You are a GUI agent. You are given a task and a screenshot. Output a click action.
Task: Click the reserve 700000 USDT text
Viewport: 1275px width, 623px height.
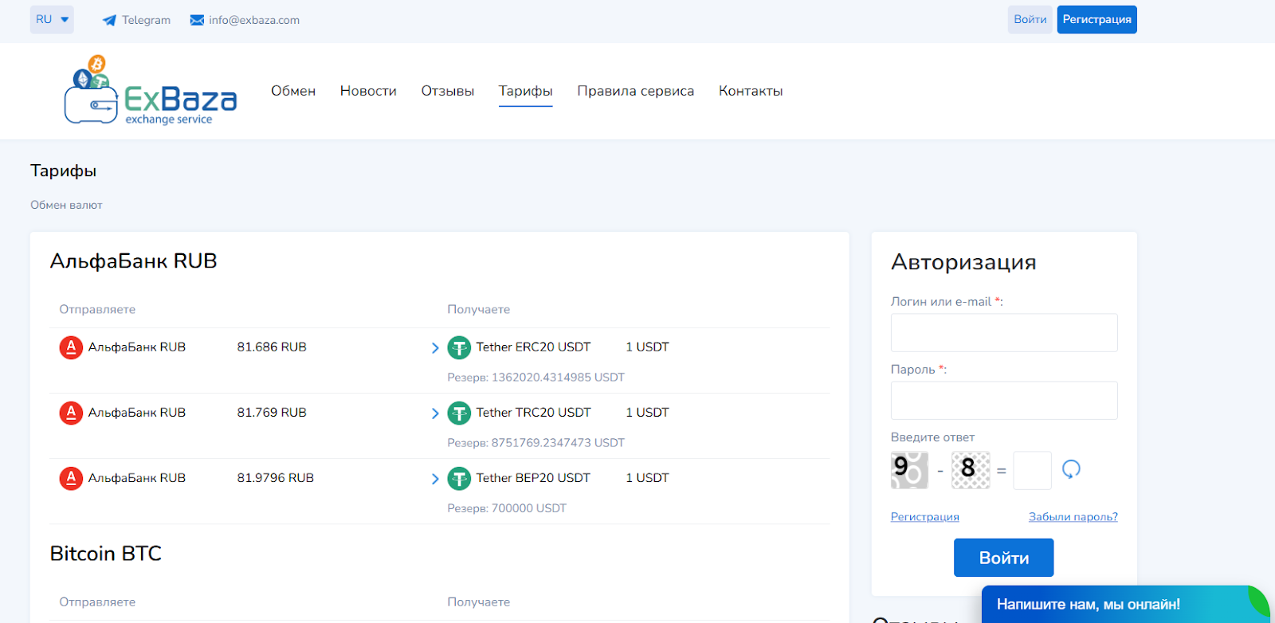507,508
